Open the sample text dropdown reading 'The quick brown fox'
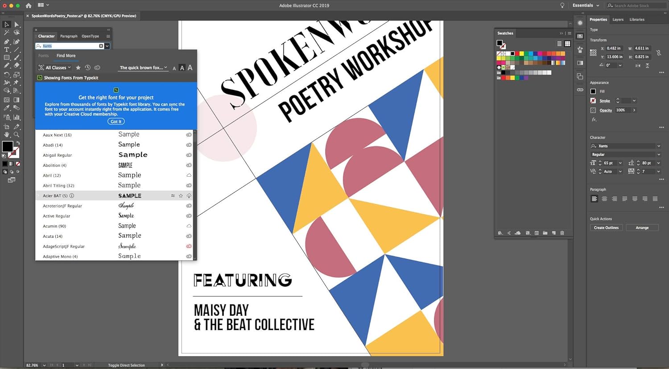Image resolution: width=669 pixels, height=369 pixels. click(x=143, y=67)
